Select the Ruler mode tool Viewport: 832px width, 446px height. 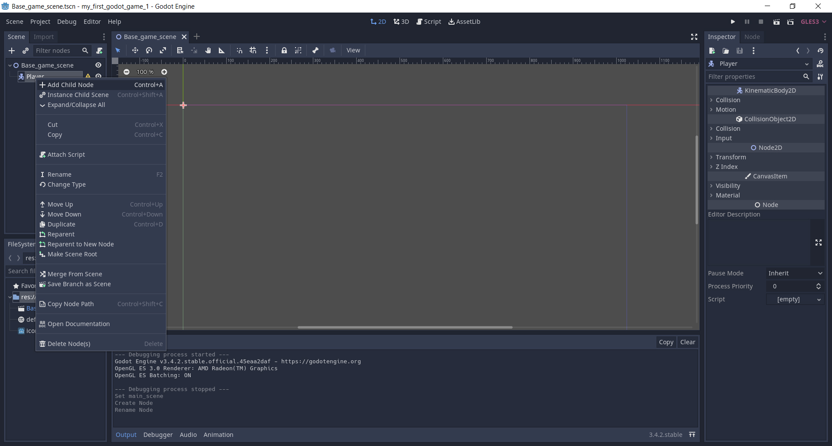coord(222,50)
